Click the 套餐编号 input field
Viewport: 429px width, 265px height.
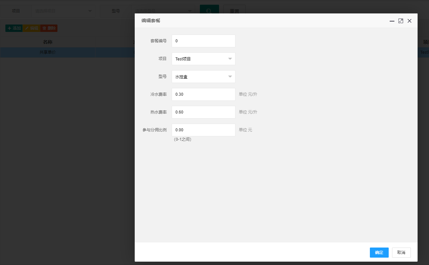coord(204,41)
